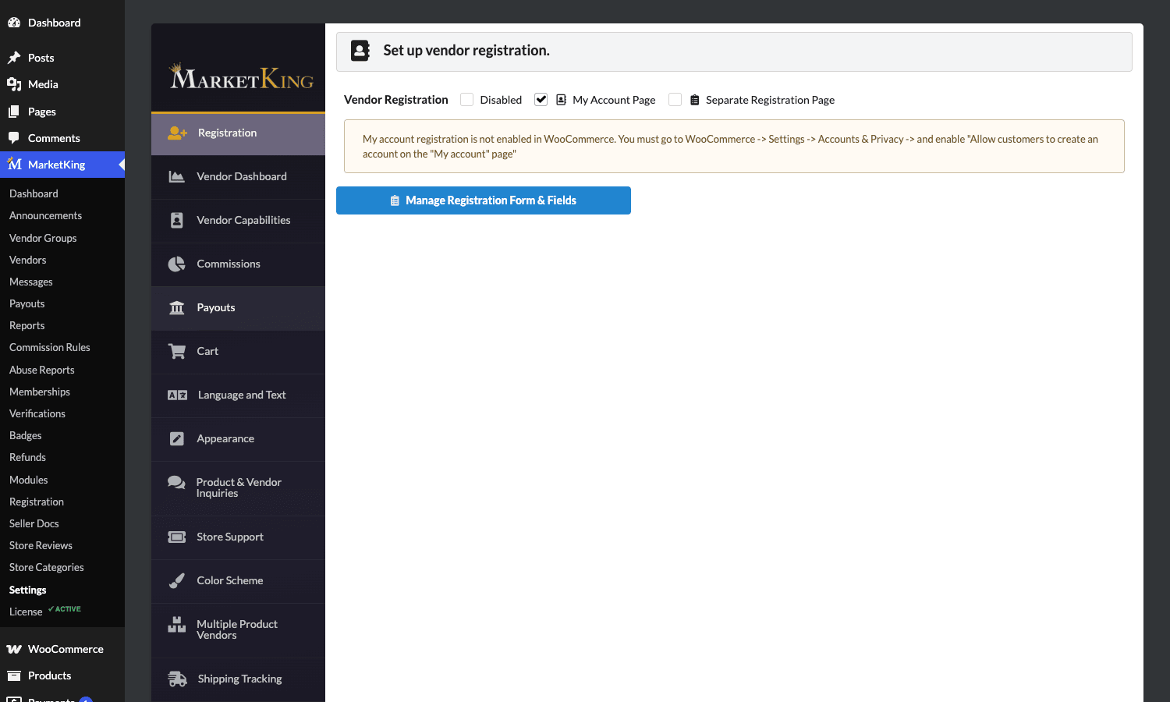Go to Commissions settings tab

pos(238,264)
